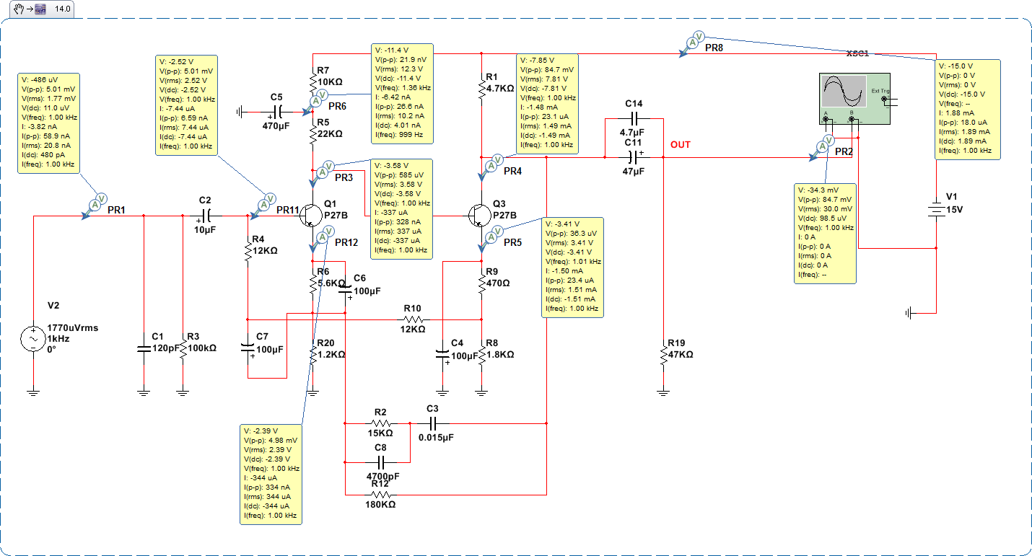This screenshot has width=1032, height=556.
Task: Click the PR2 readout box showing -34.3 mV
Action: click(x=826, y=234)
